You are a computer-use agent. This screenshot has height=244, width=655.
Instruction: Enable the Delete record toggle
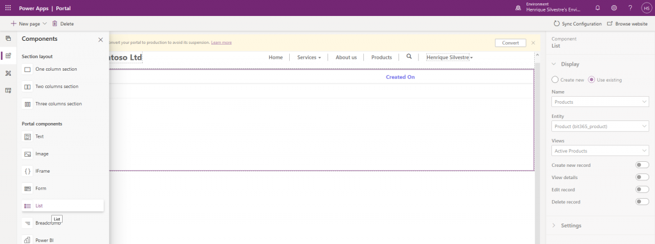pos(642,201)
